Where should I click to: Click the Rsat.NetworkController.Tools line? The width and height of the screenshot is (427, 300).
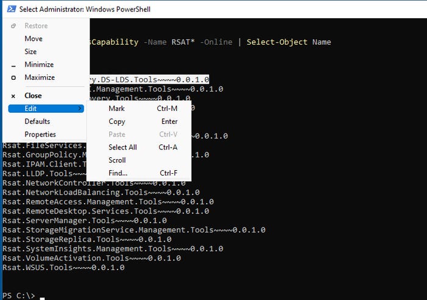(94, 183)
